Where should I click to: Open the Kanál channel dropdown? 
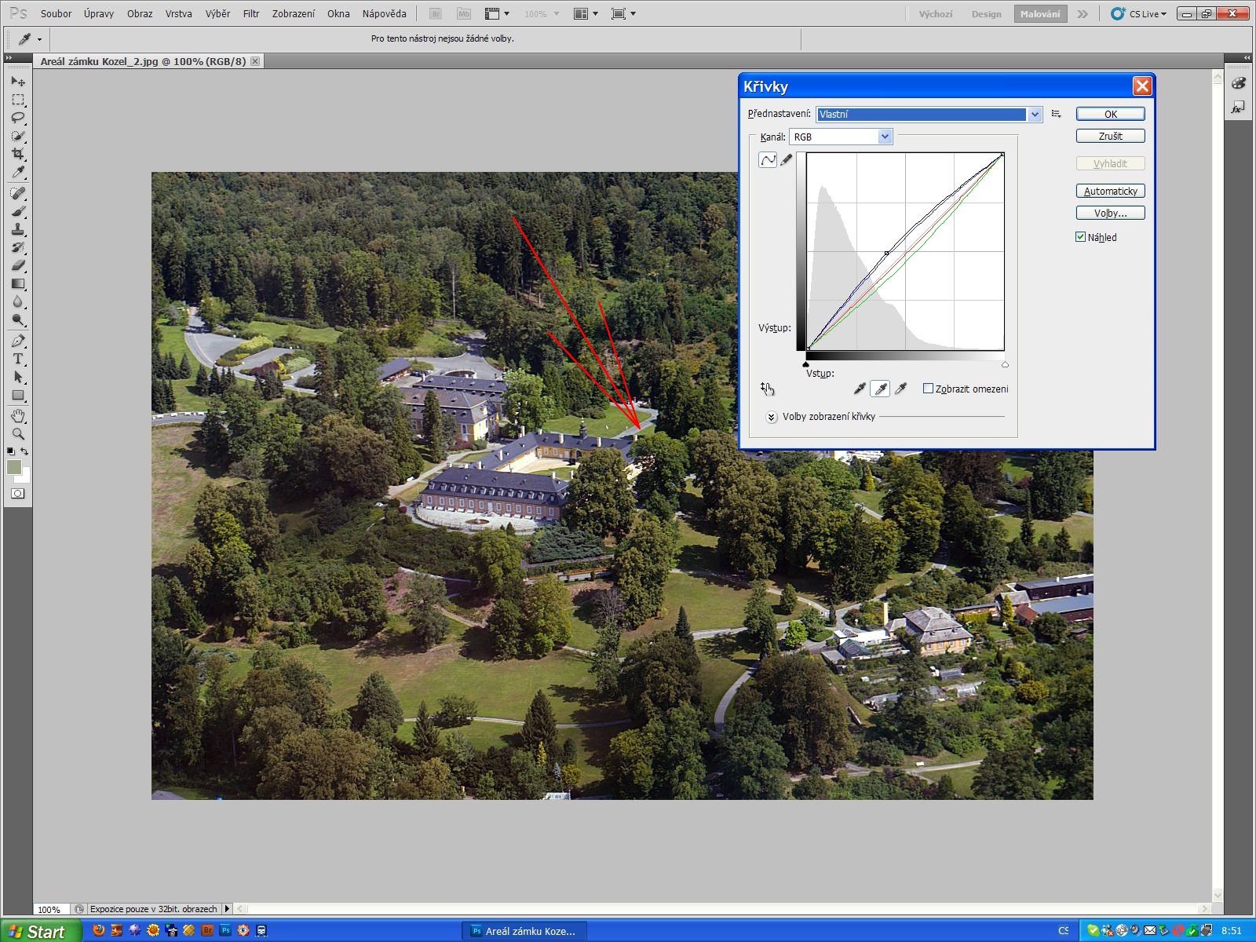pyautogui.click(x=885, y=137)
